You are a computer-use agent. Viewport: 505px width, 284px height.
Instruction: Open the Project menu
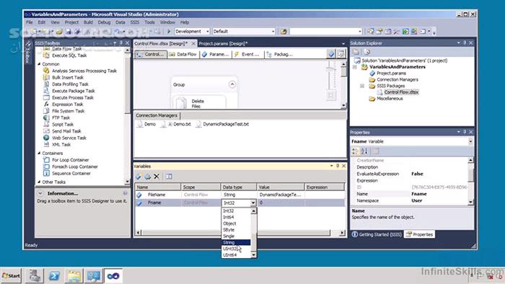pyautogui.click(x=71, y=22)
